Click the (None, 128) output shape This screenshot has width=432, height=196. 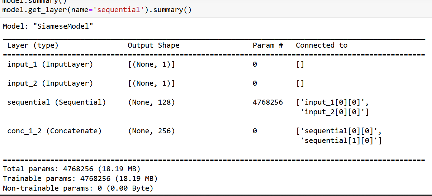point(151,102)
